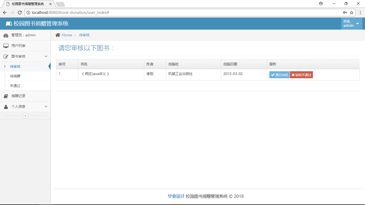
Task: Click 毕业设计 footer text
Action: tap(176, 196)
